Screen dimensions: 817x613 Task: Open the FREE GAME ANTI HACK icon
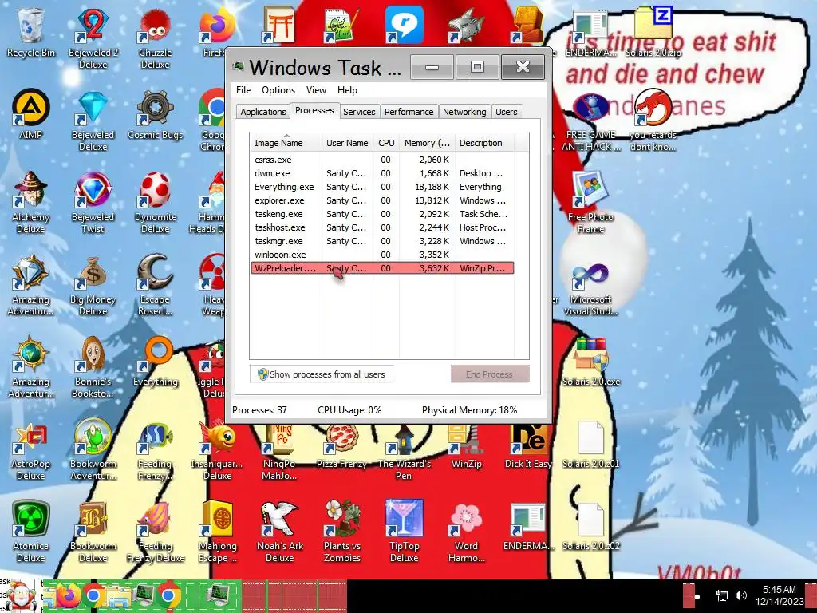(591, 121)
